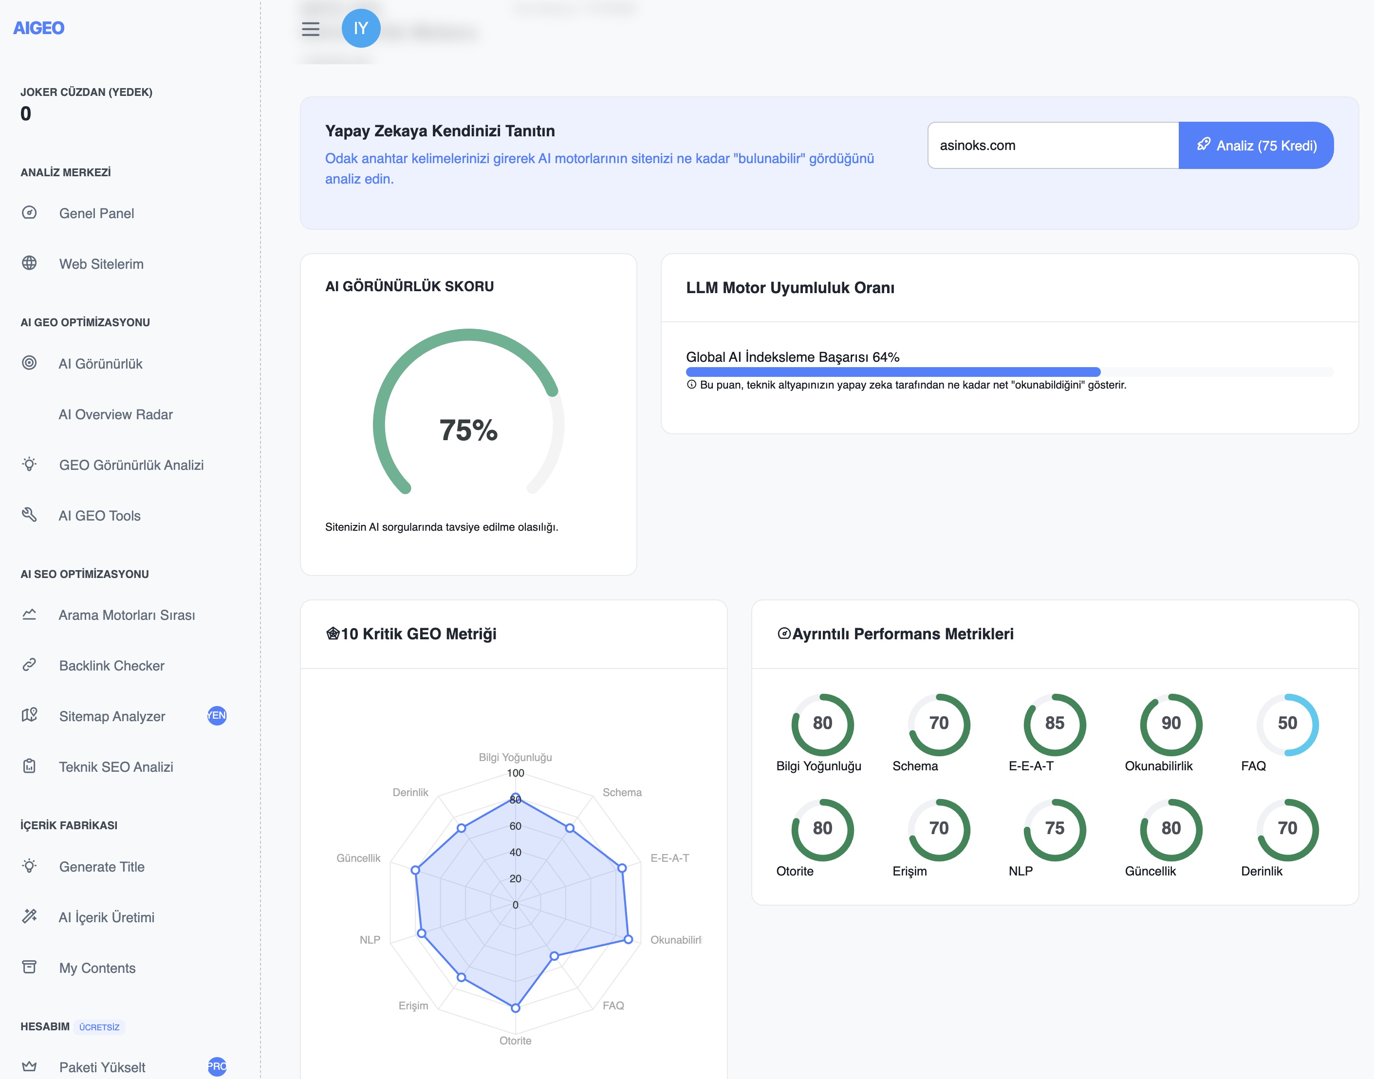
Task: Open Sitemap Analyzer link
Action: [112, 716]
